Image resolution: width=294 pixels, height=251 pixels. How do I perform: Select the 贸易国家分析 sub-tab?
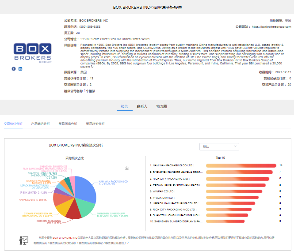click(68, 124)
